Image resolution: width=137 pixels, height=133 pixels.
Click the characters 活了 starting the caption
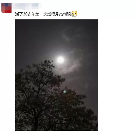pos(19,14)
